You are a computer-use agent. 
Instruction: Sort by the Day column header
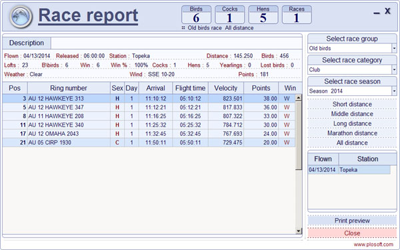tap(131, 88)
